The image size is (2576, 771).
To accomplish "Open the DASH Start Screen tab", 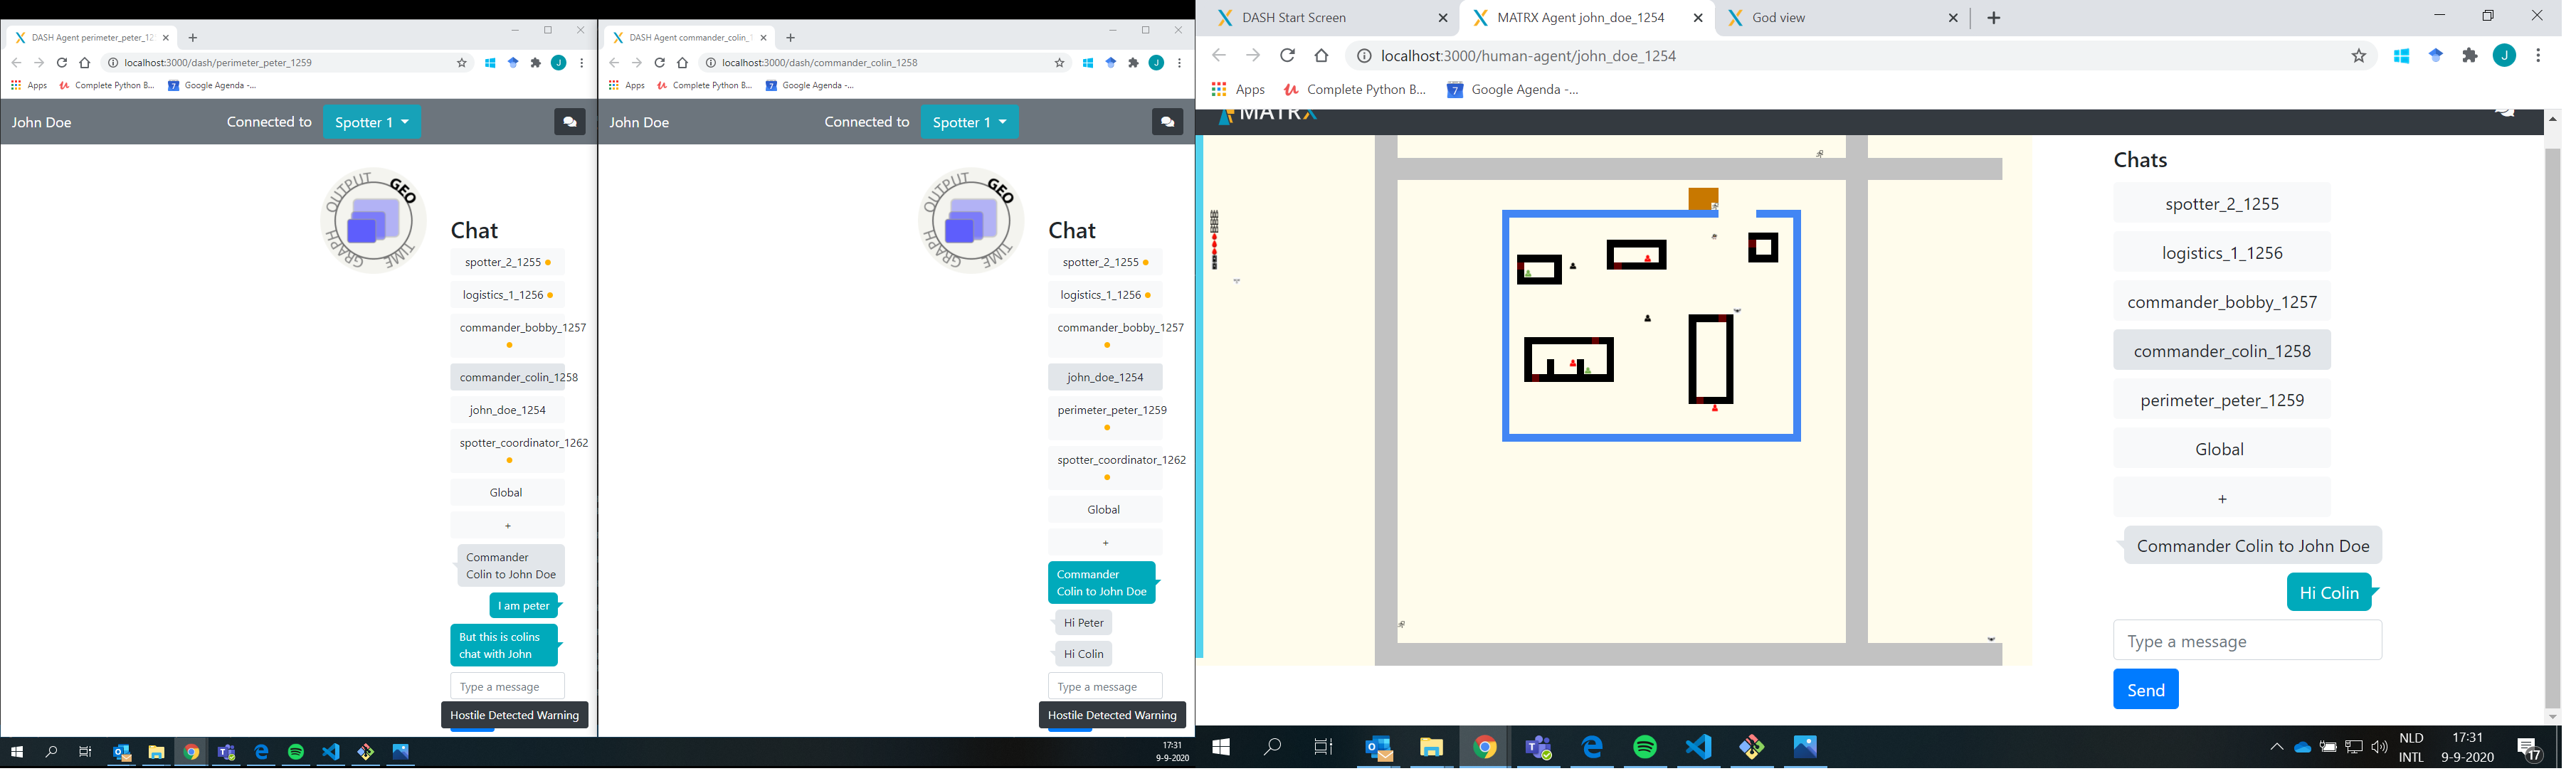I will pyautogui.click(x=1294, y=17).
